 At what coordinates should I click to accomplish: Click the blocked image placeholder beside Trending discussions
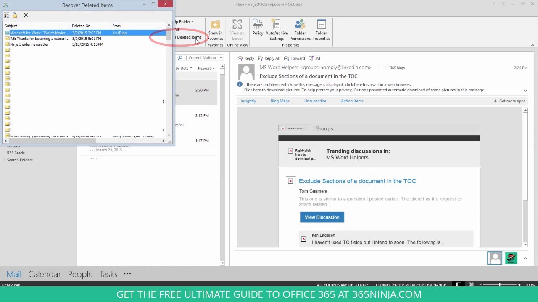pyautogui.click(x=302, y=154)
